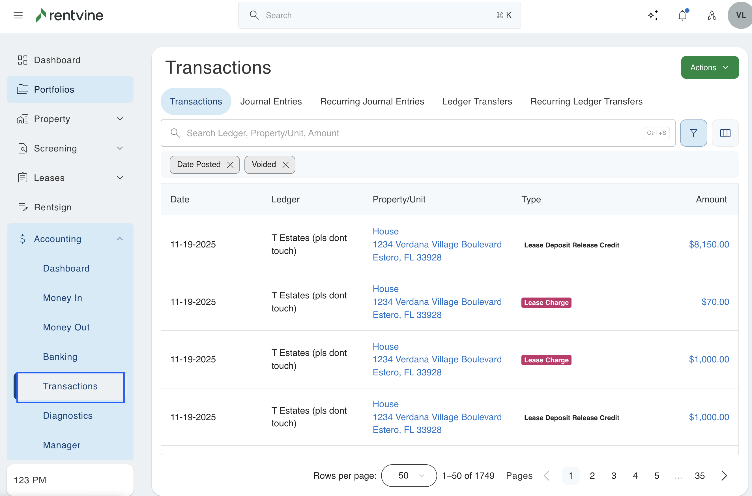The image size is (752, 496).
Task: Open the notifications bell
Action: [682, 15]
